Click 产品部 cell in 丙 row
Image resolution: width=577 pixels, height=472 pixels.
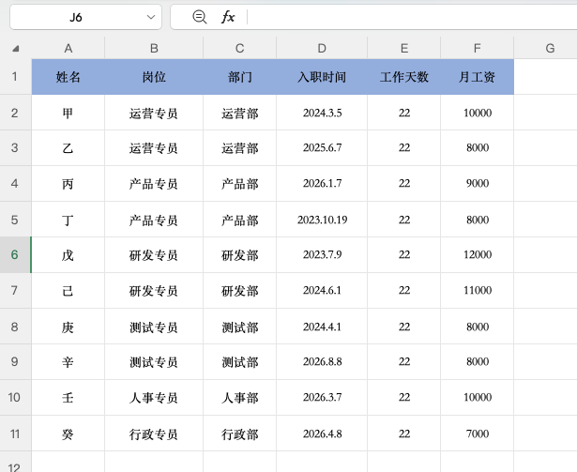[x=239, y=183]
